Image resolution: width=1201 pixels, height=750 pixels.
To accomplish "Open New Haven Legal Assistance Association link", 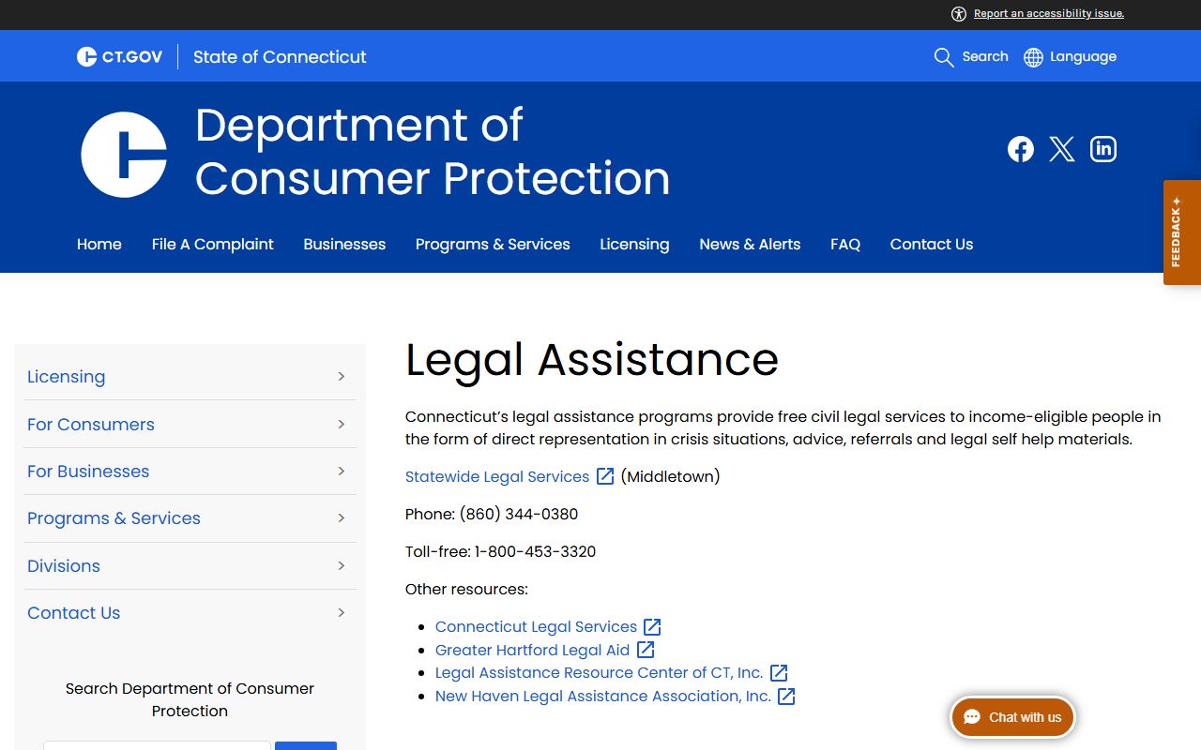I will coord(603,696).
